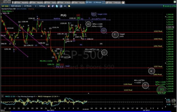Open the tab list dropdown arrow

click(x=13, y=2)
